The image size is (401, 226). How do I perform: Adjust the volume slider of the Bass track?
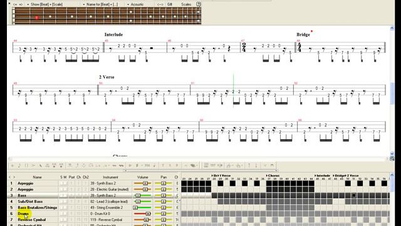tap(142, 195)
